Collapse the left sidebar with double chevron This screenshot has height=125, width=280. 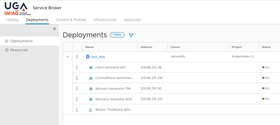[54, 29]
